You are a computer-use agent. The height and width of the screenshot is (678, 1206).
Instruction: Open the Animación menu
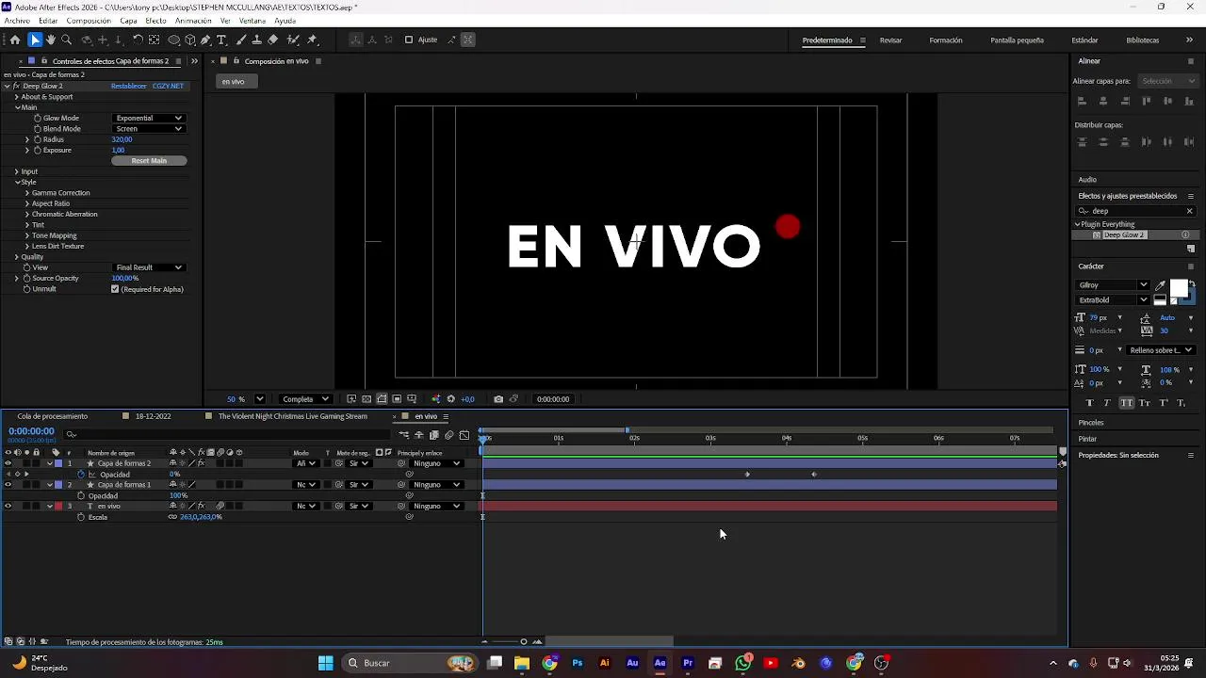pos(193,21)
